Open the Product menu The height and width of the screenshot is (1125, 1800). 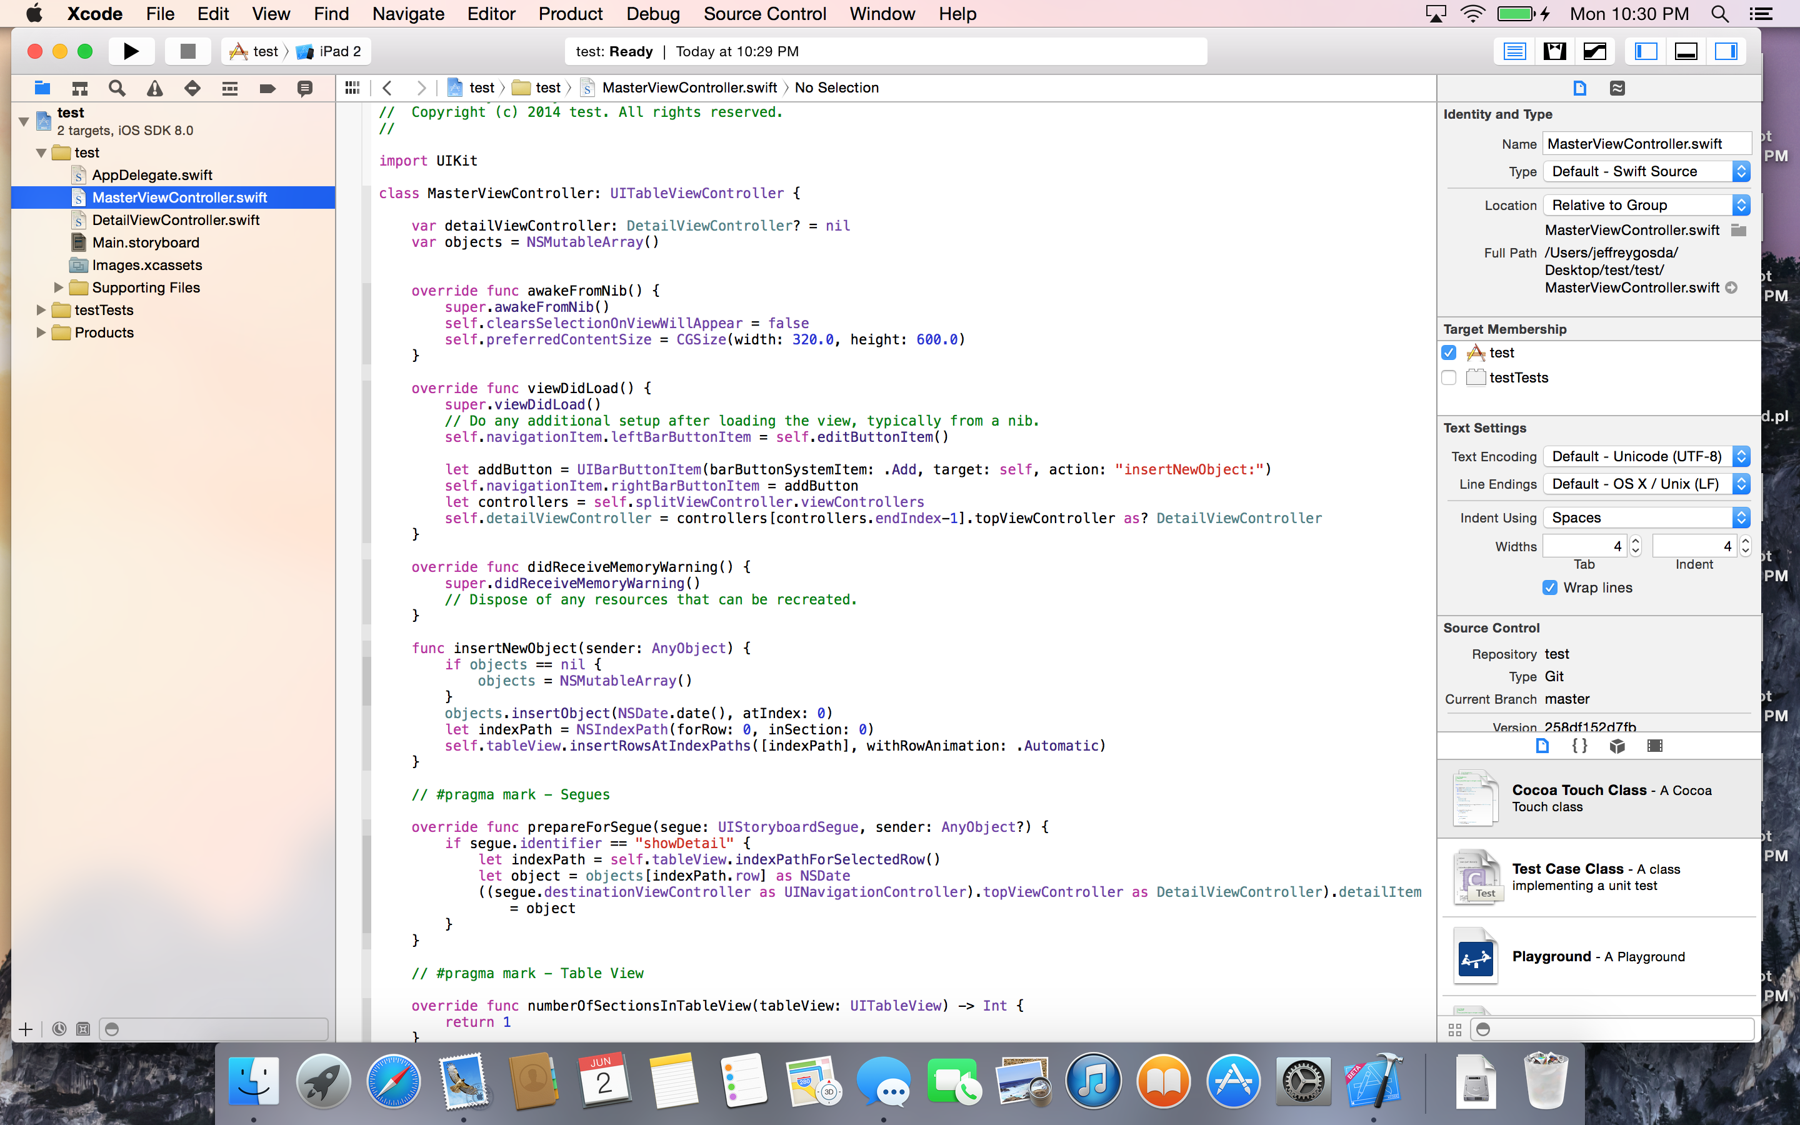coord(570,13)
